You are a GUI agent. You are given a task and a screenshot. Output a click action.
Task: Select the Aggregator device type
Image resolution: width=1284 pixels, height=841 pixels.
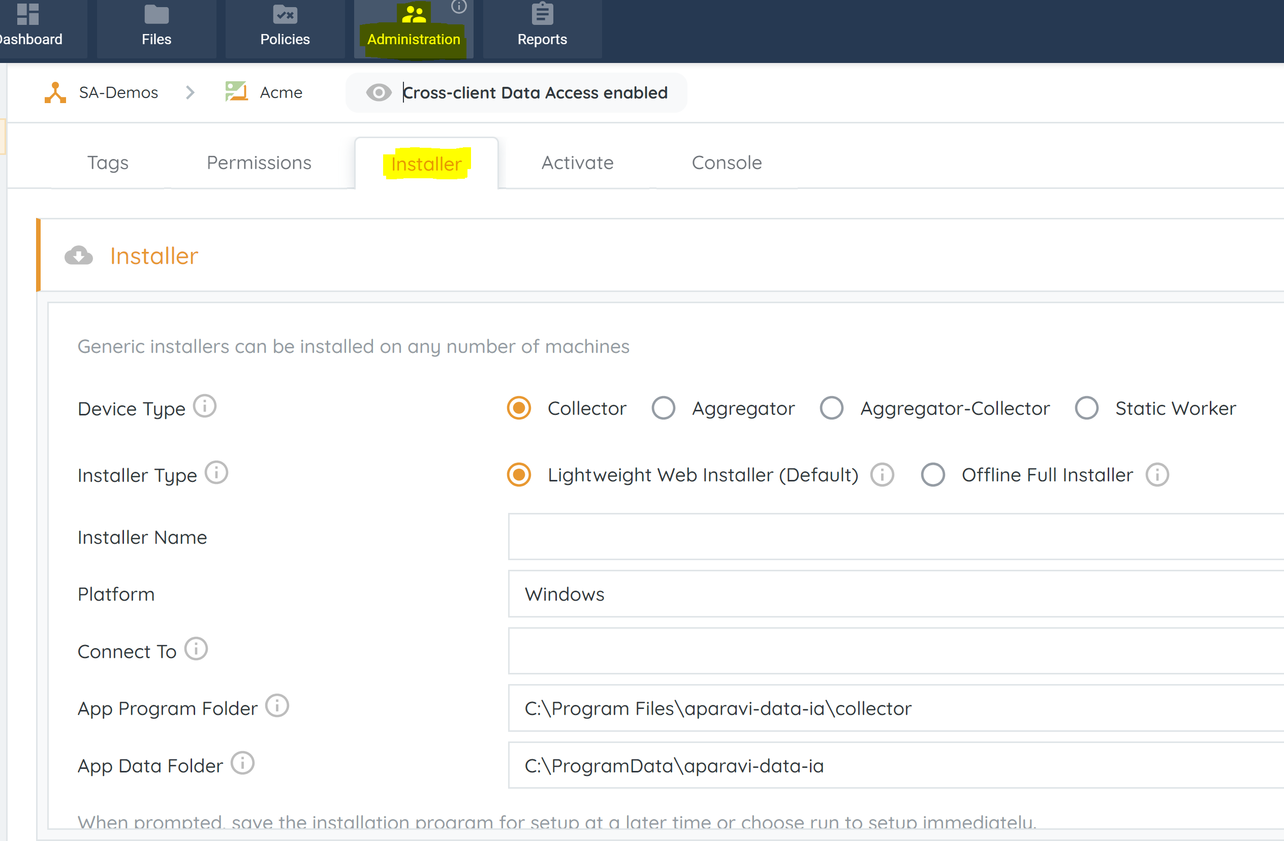click(663, 408)
